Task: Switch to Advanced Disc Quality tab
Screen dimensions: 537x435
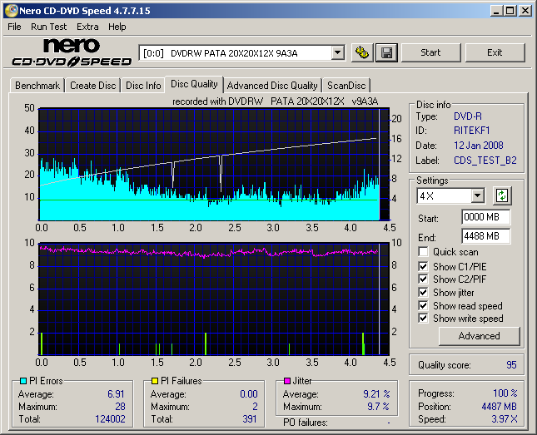Action: point(272,85)
